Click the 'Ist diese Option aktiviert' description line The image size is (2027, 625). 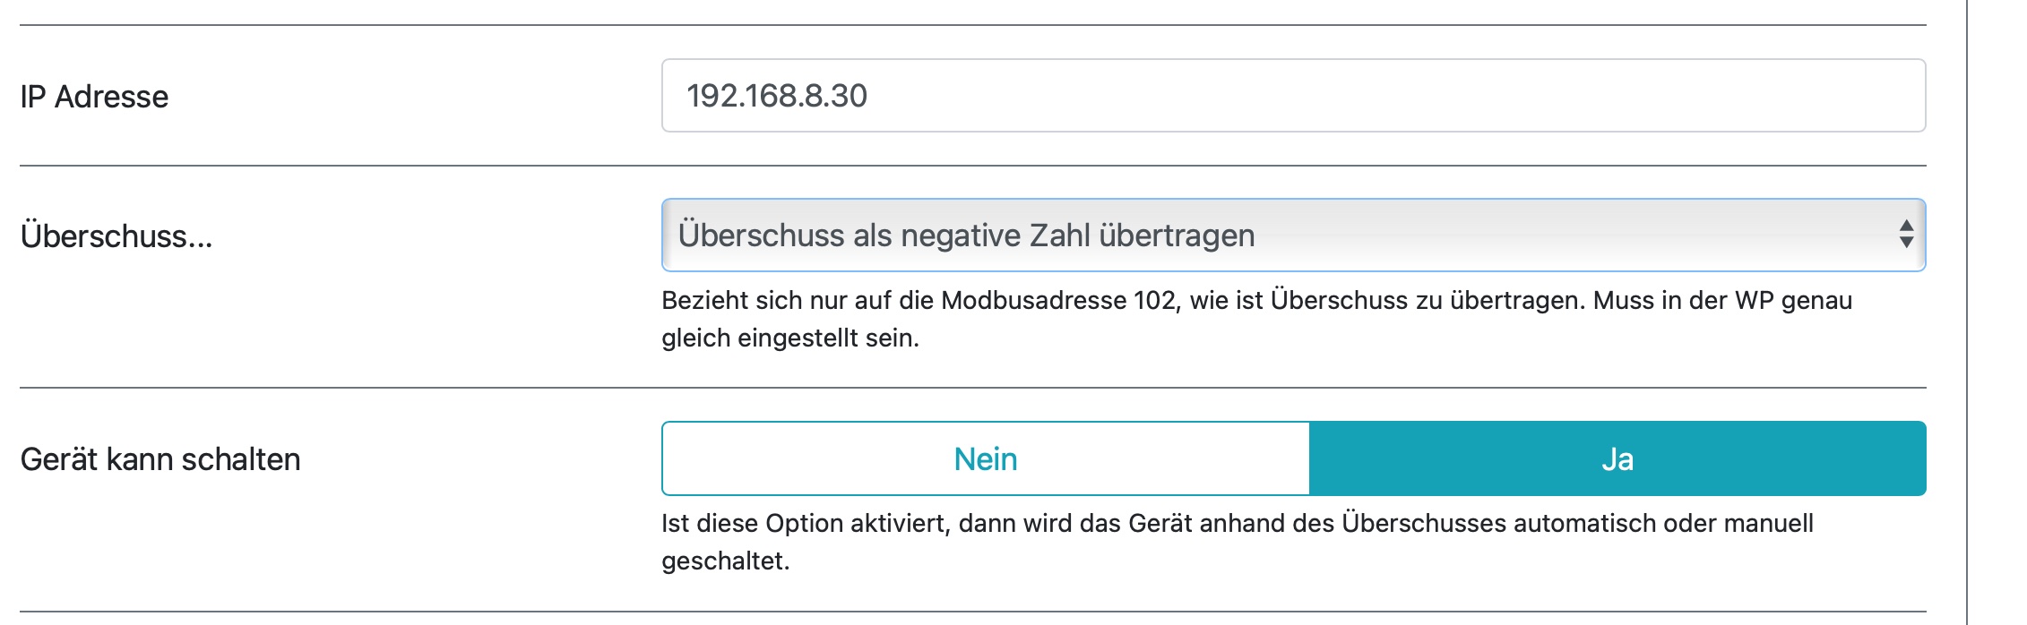point(1238,523)
